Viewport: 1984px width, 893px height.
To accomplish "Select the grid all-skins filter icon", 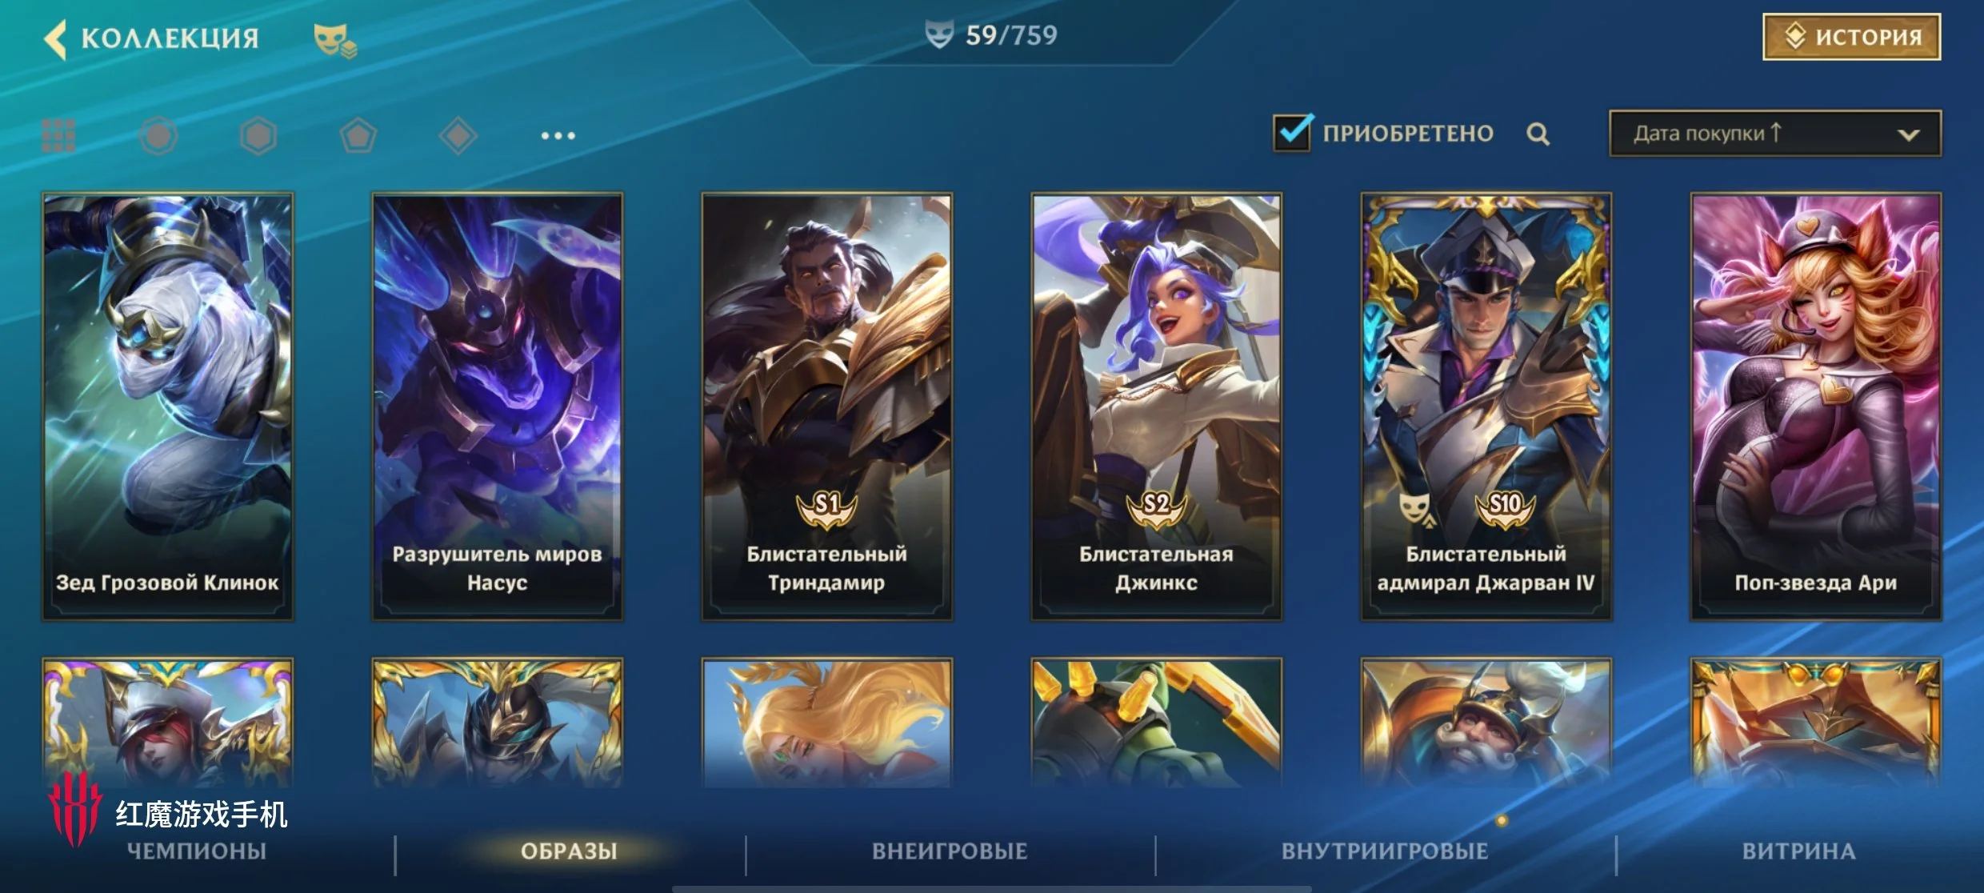I will (58, 135).
